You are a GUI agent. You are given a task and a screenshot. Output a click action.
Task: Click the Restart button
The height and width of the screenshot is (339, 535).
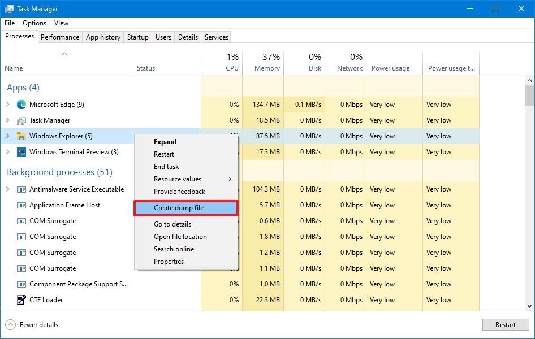click(505, 324)
